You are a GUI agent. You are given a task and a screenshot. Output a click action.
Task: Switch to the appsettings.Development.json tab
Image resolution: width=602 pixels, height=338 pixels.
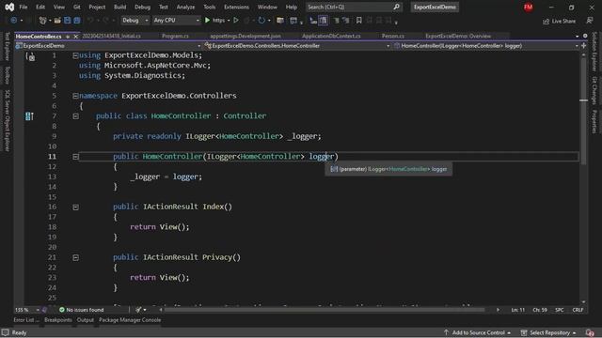pyautogui.click(x=246, y=36)
